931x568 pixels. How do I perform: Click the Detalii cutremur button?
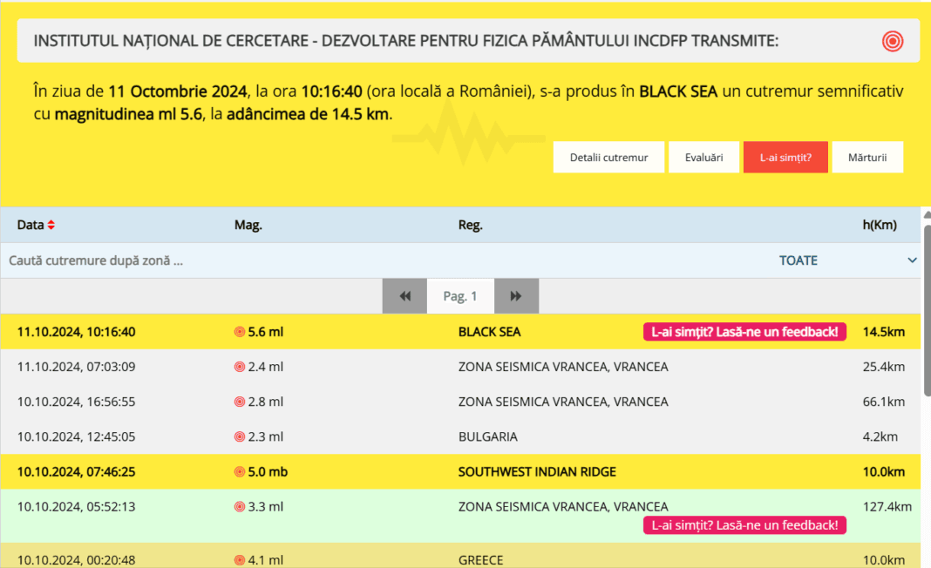tap(608, 157)
